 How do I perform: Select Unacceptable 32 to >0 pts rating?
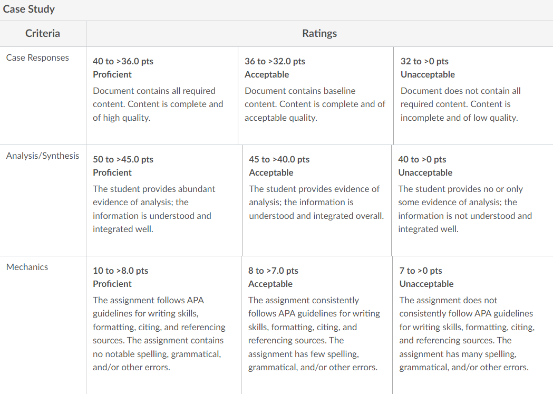pos(473,95)
